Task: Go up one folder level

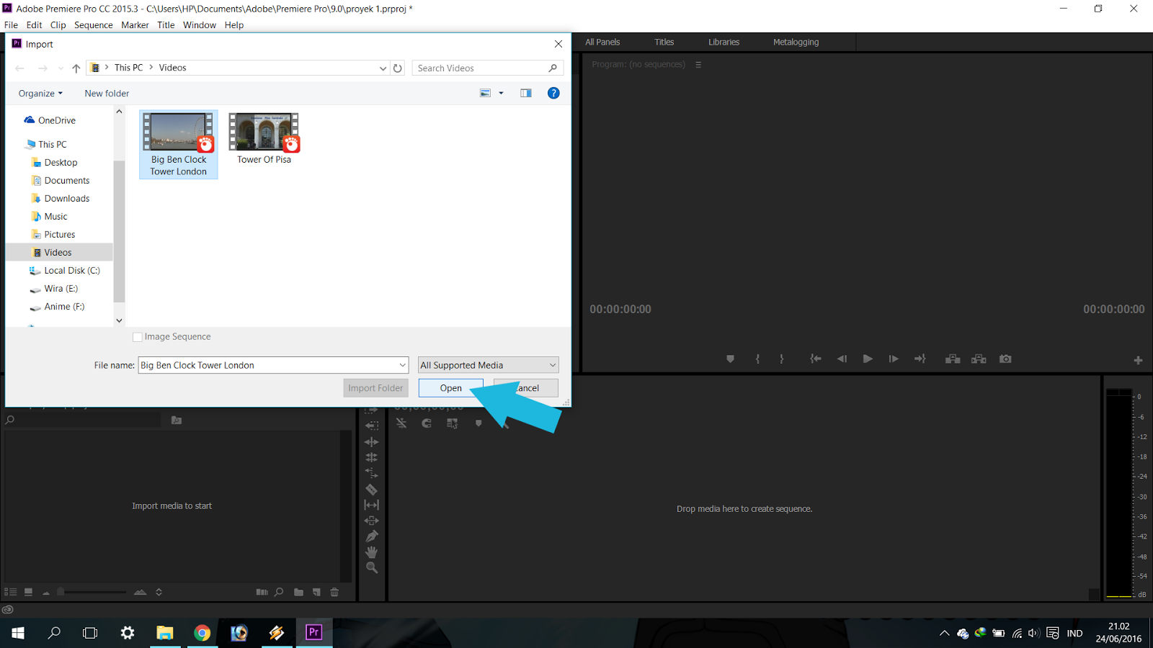Action: [76, 68]
